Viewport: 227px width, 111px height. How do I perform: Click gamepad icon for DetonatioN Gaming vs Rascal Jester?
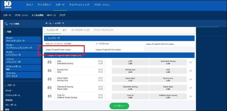pyautogui.click(x=49, y=88)
